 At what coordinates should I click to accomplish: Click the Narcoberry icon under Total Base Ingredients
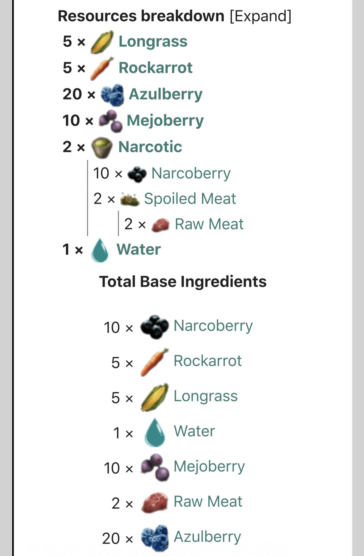click(154, 327)
